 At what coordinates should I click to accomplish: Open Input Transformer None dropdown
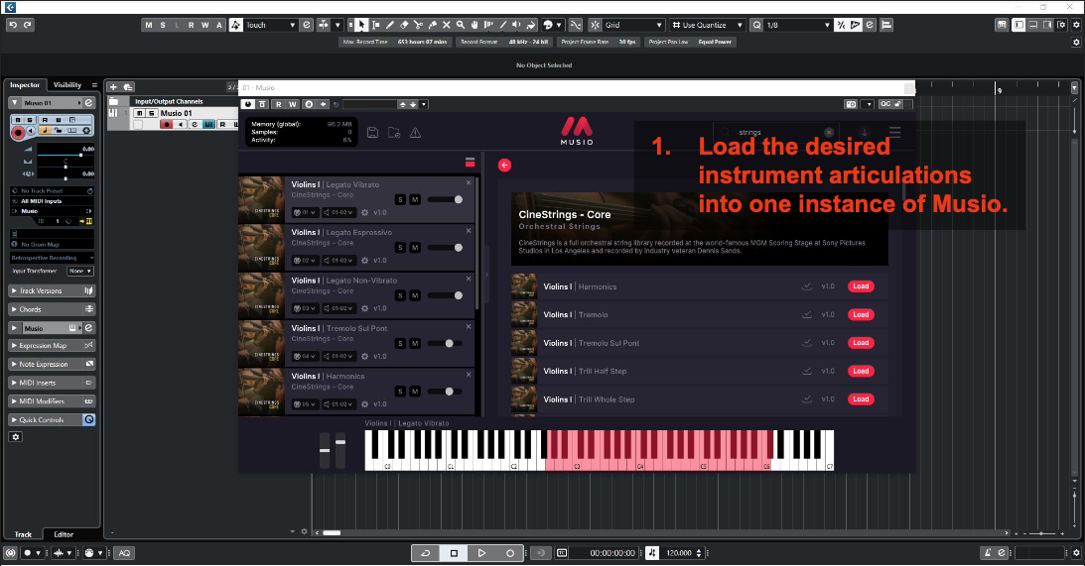tap(80, 271)
